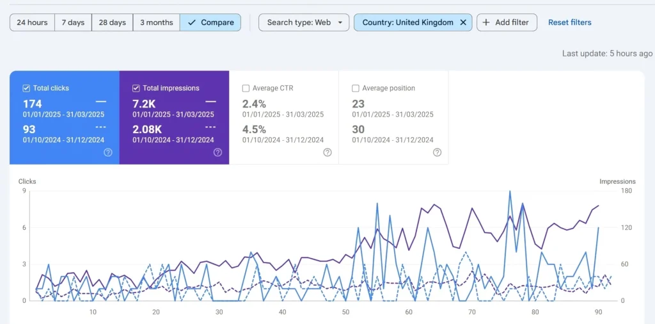Open the Country: United Kingdom filter chip
This screenshot has height=324, width=655.
pyautogui.click(x=407, y=22)
